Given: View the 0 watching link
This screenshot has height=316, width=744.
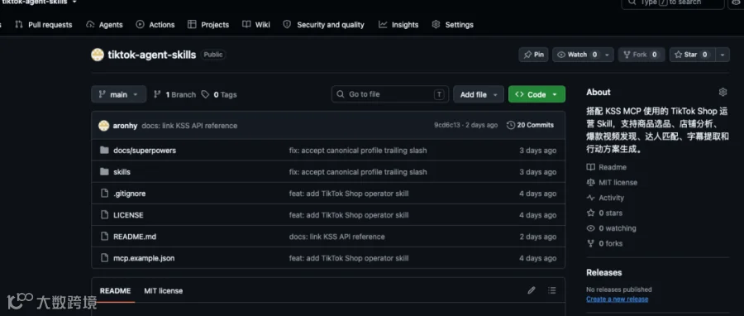Looking at the screenshot, I should tap(611, 228).
